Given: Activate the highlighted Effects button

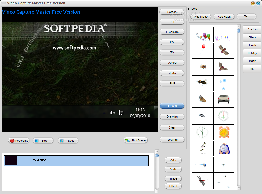Looking at the screenshot, I should coord(172,106).
